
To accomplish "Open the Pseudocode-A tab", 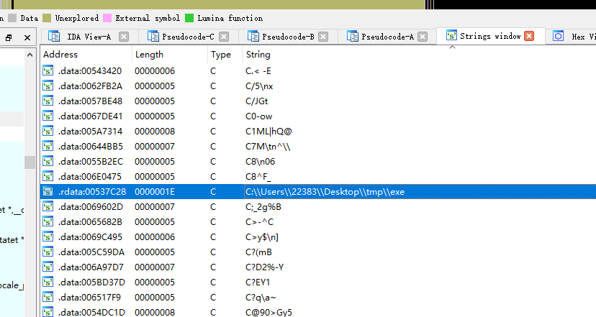I will pos(387,37).
